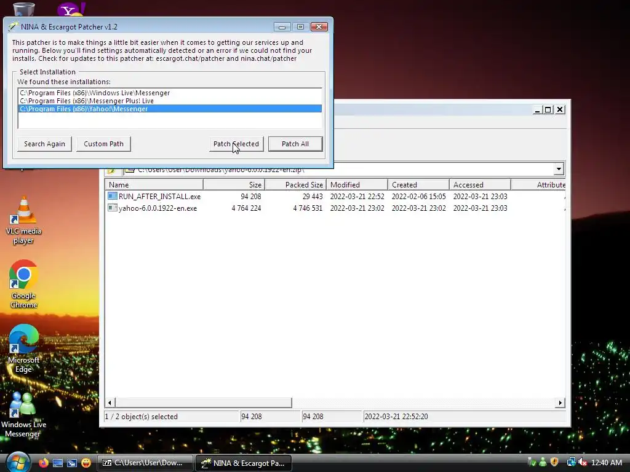Viewport: 630px width, 472px height.
Task: Click the NINA patcher wand title icon
Action: [14, 26]
